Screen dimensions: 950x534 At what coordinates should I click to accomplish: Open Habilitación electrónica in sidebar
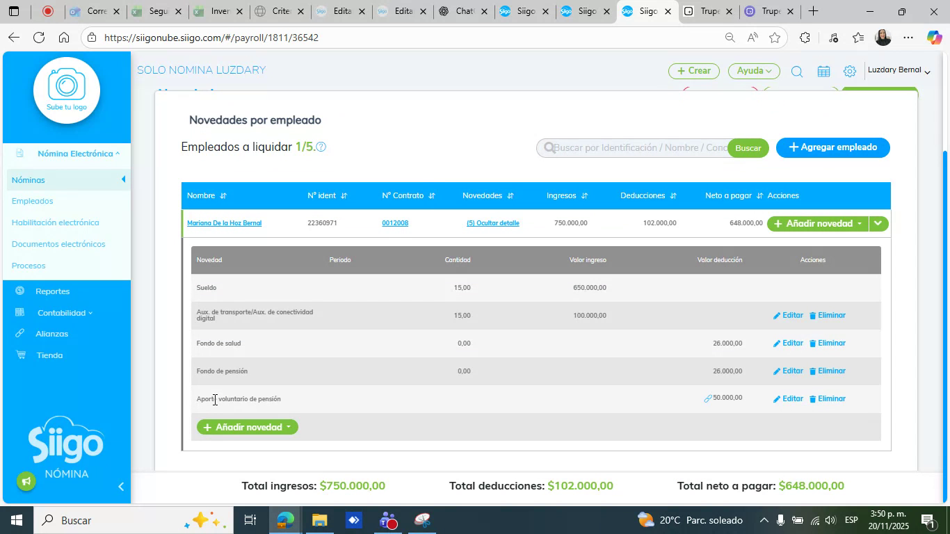tap(56, 222)
